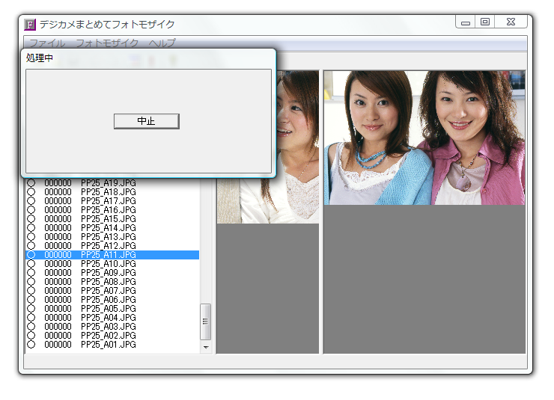
Task: Click the right preview image of two women
Action: (x=424, y=138)
